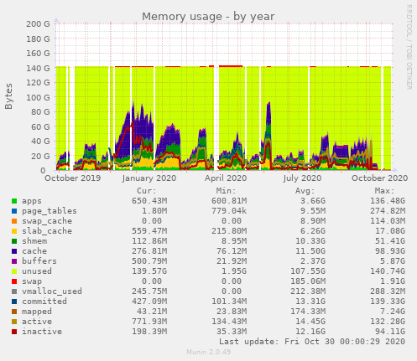The height and width of the screenshot is (361, 417).
Task: Click the inactive legend label
Action: (x=42, y=332)
